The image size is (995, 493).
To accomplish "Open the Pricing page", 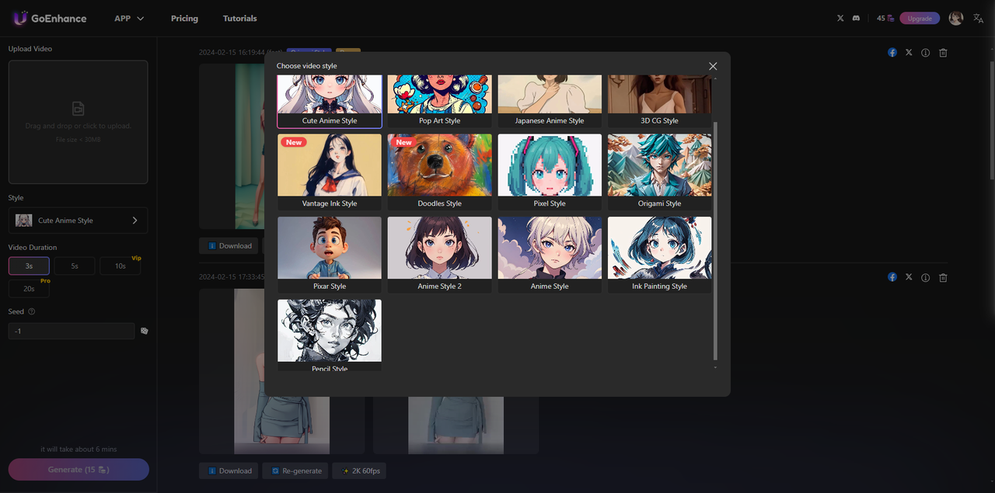I will pyautogui.click(x=184, y=18).
